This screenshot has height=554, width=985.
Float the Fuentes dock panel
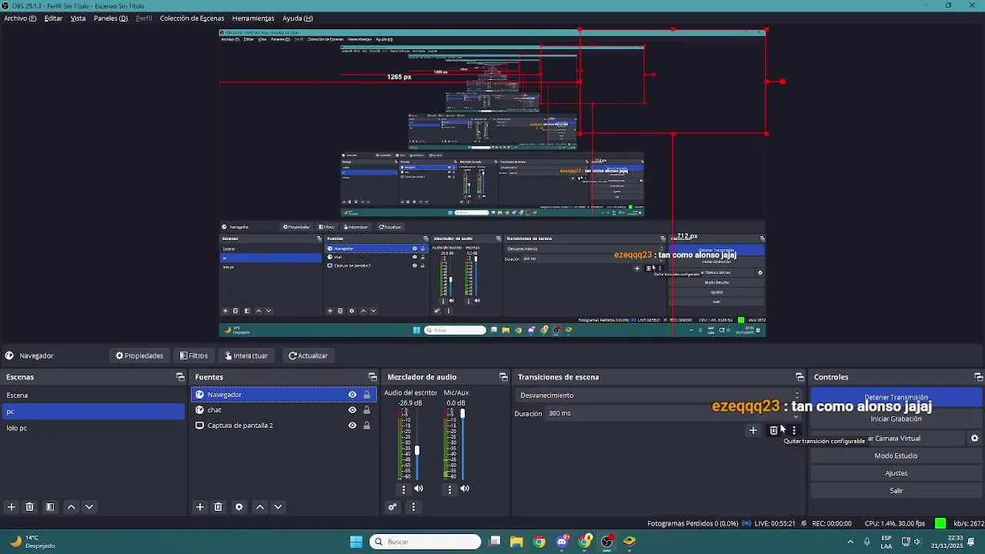pyautogui.click(x=372, y=377)
